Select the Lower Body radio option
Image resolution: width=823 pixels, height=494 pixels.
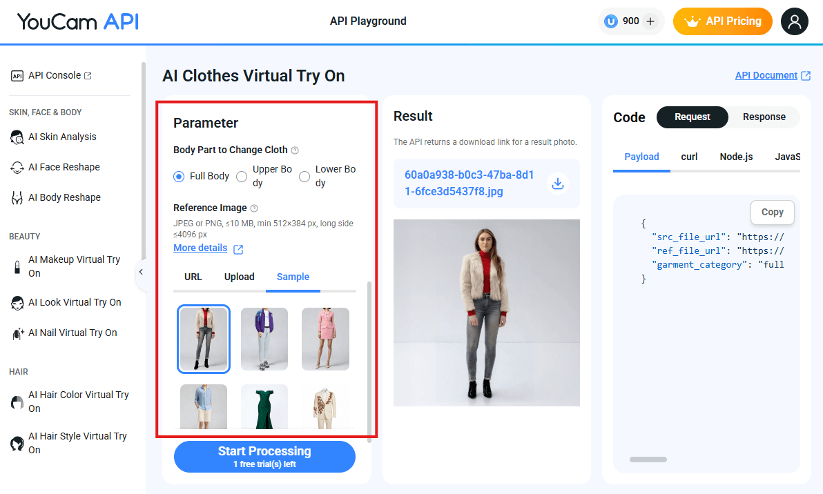coord(304,177)
